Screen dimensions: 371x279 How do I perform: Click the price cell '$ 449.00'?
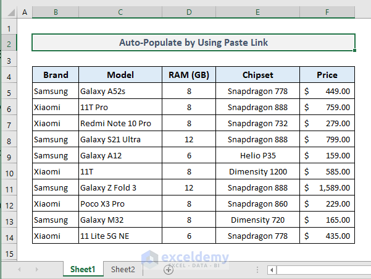(x=327, y=91)
